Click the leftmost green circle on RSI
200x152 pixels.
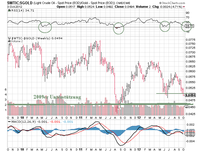click(45, 28)
